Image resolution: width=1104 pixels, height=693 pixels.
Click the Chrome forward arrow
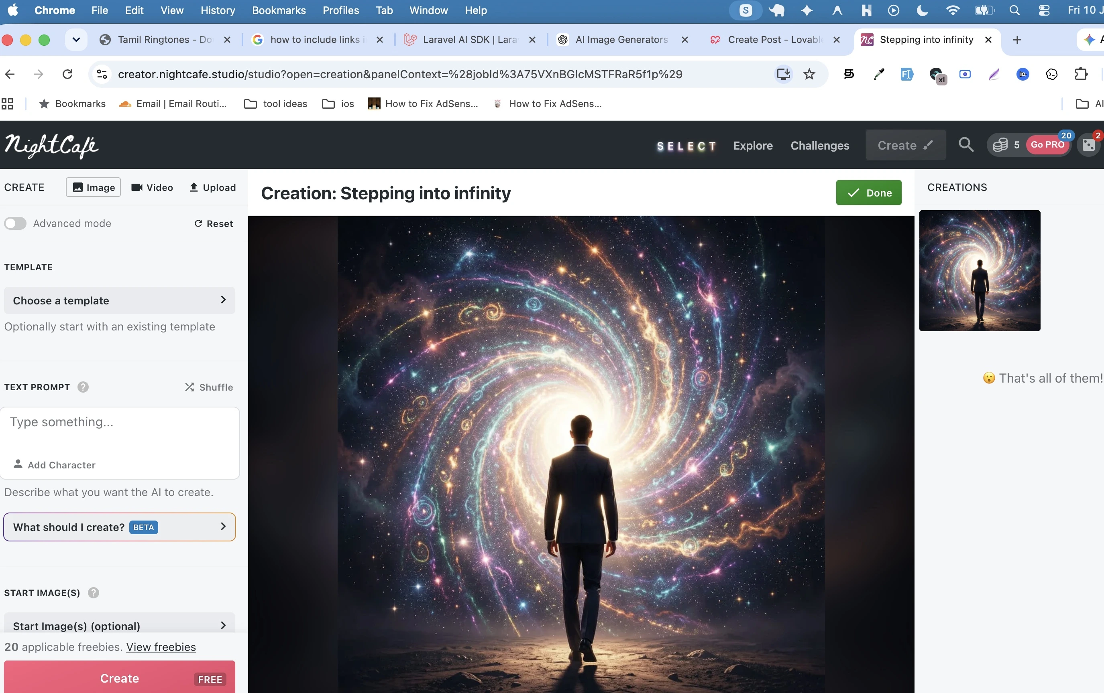(x=39, y=74)
